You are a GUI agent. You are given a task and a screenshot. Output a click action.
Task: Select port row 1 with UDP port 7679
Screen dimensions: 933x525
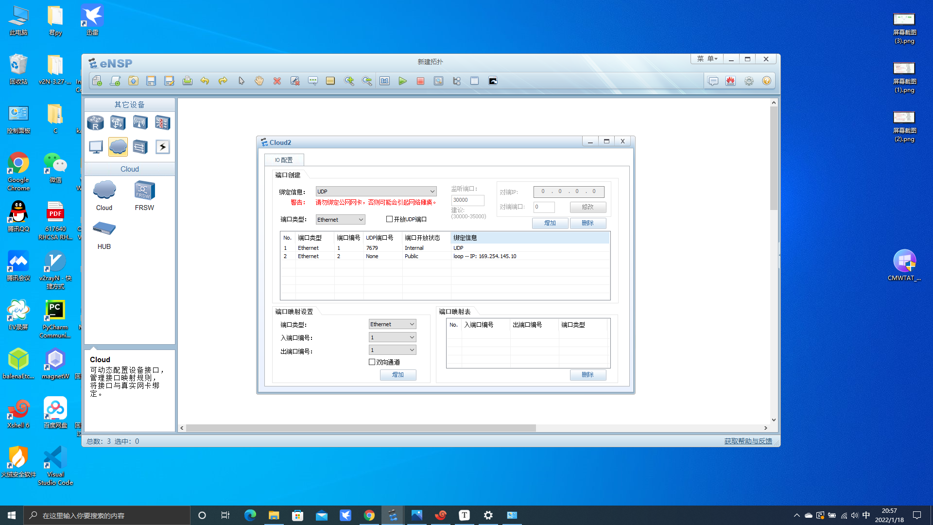click(445, 248)
